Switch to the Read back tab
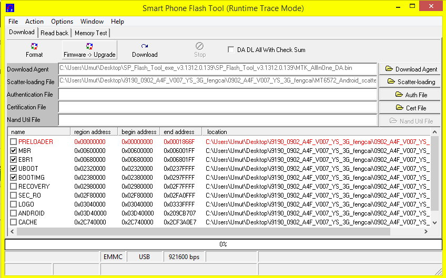 (x=55, y=33)
